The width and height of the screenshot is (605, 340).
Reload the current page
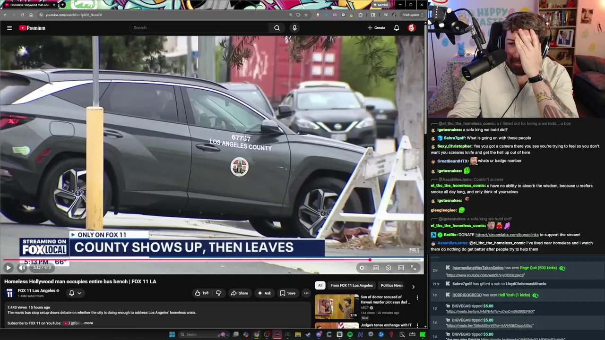click(x=22, y=15)
